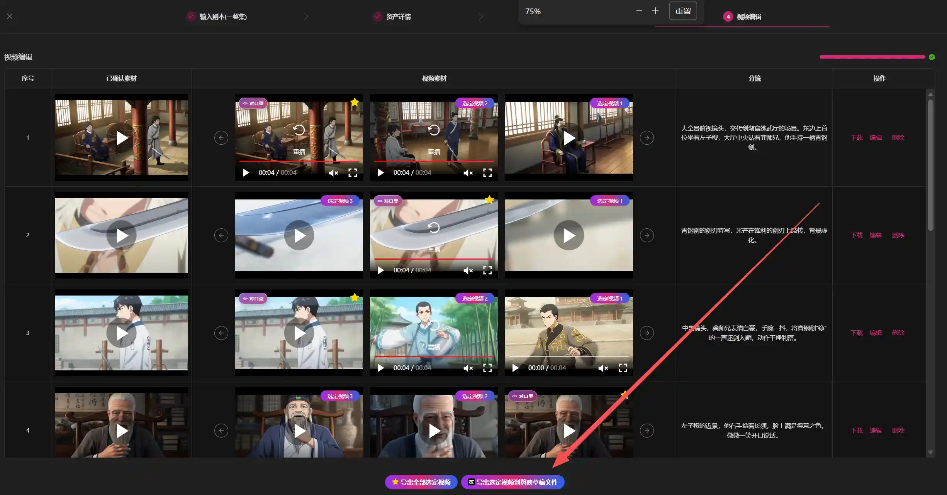Toggle the star on row 2 lip-sync video
The image size is (947, 495).
[489, 200]
